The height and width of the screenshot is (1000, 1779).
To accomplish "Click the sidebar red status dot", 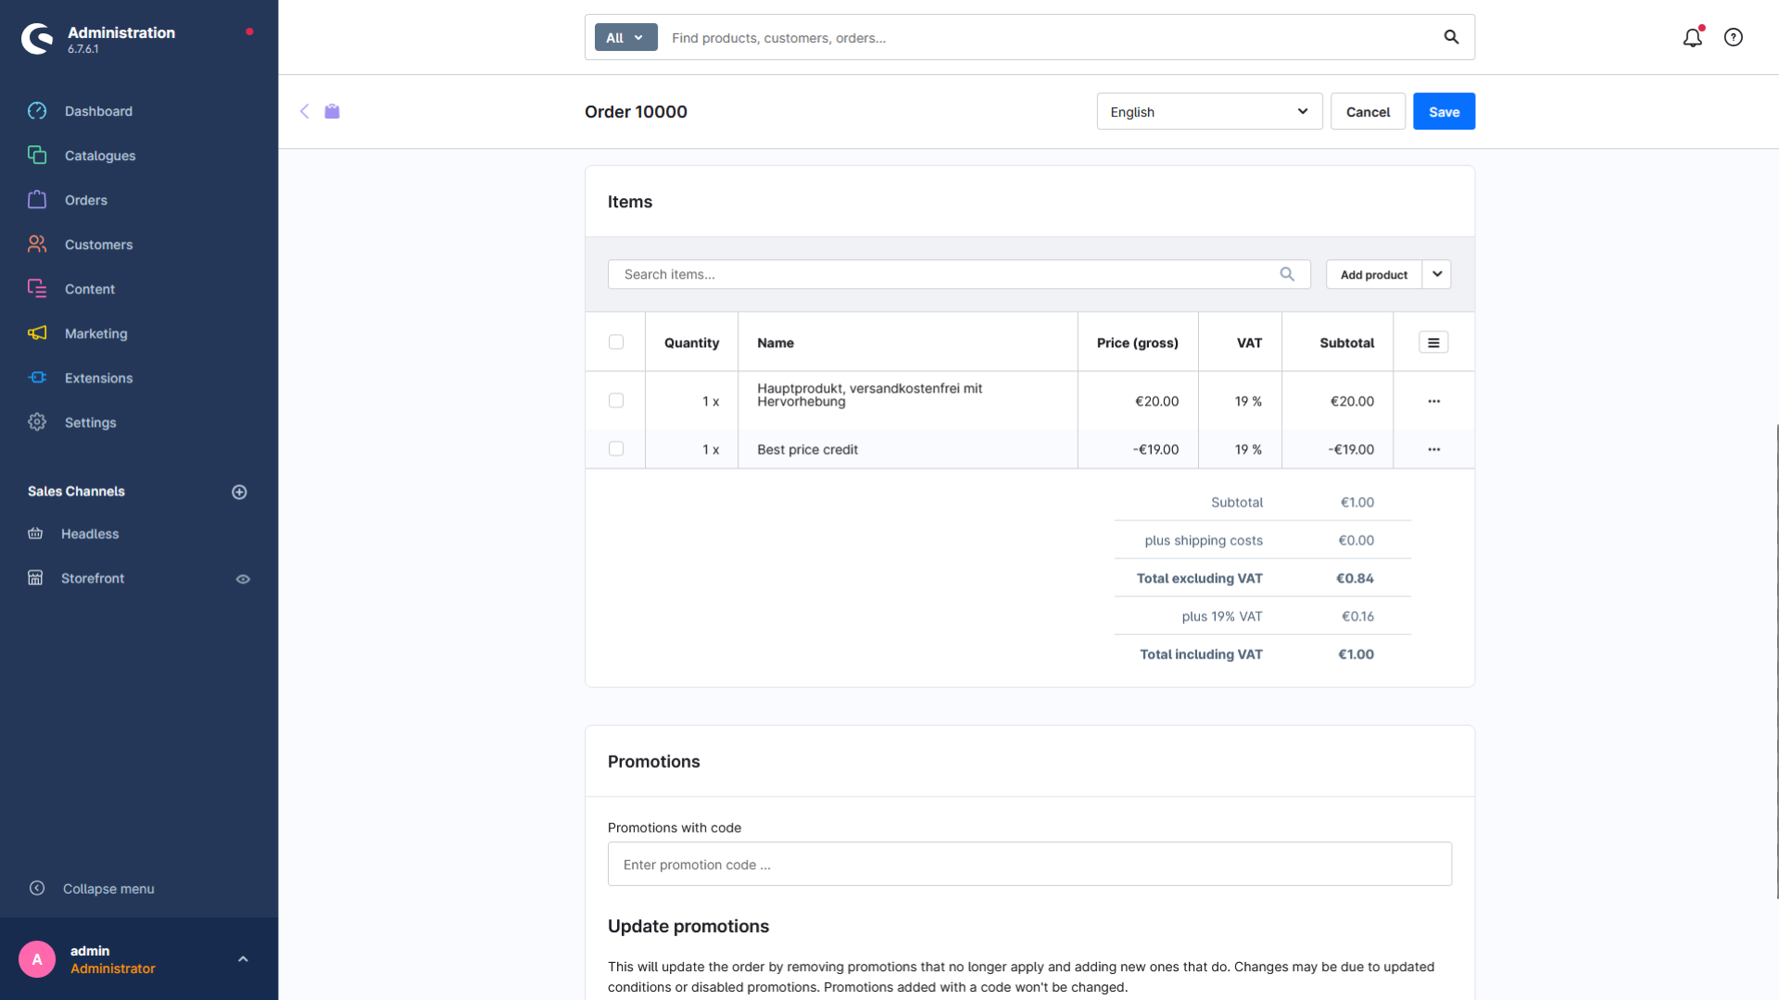I will click(249, 31).
